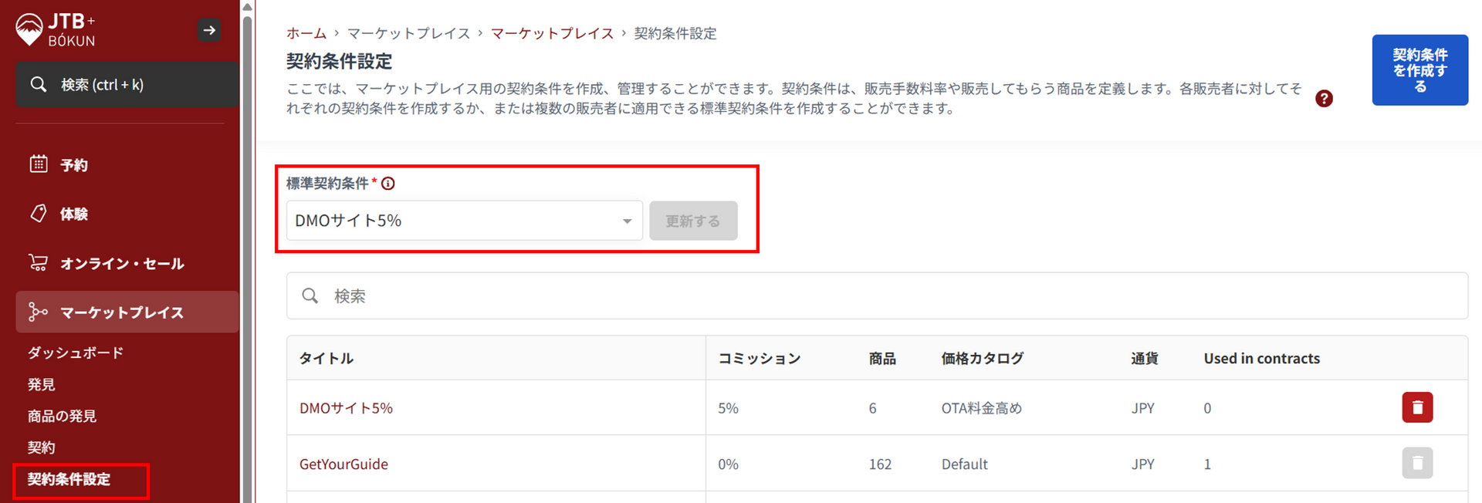This screenshot has height=503, width=1482.
Task: Select 契約条件設定 in the sidebar
Action: pyautogui.click(x=69, y=479)
